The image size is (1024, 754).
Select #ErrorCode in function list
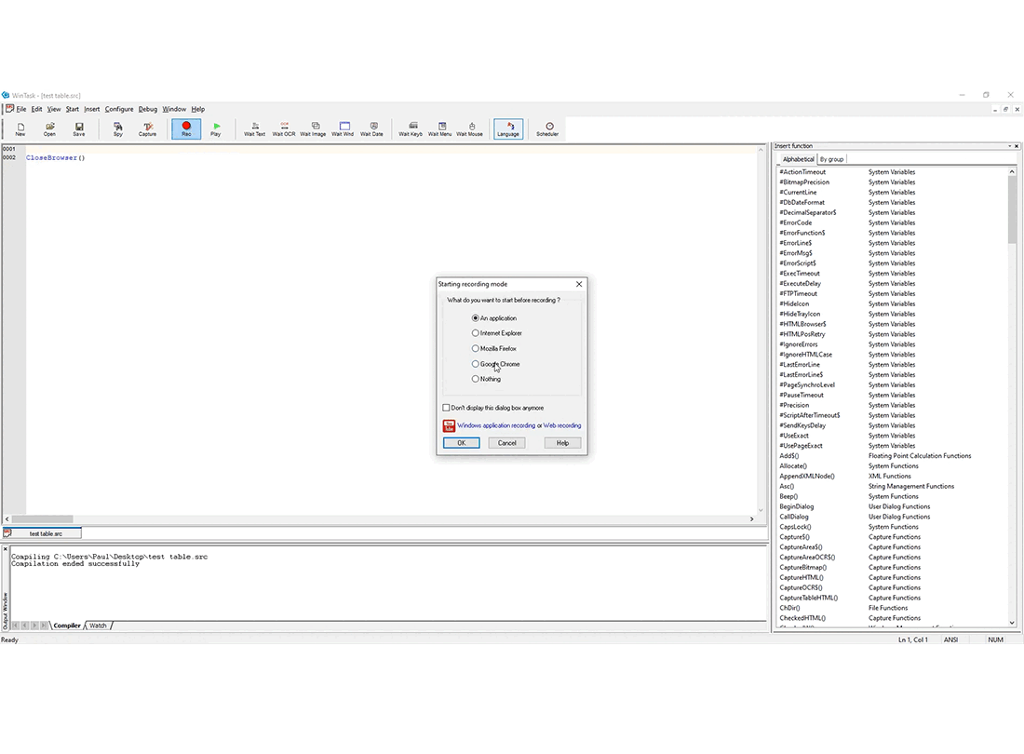(x=795, y=222)
